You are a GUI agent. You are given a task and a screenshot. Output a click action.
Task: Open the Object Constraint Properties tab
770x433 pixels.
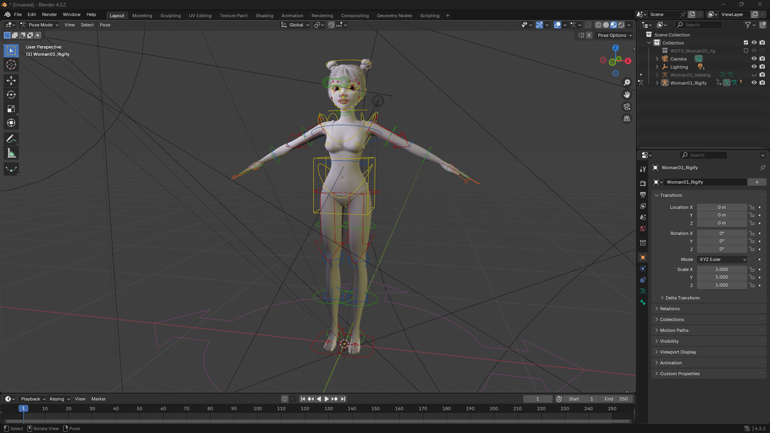pyautogui.click(x=643, y=280)
